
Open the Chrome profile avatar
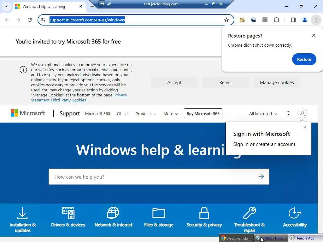(x=304, y=20)
